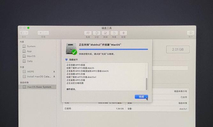Image resolution: width=213 pixels, height=127 pixels.
Task: Click the 外置 sidebar section header
Action: 22,67
